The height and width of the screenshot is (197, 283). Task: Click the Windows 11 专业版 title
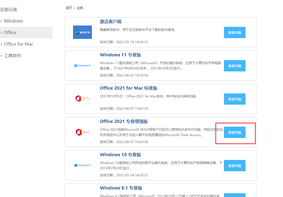pos(120,55)
